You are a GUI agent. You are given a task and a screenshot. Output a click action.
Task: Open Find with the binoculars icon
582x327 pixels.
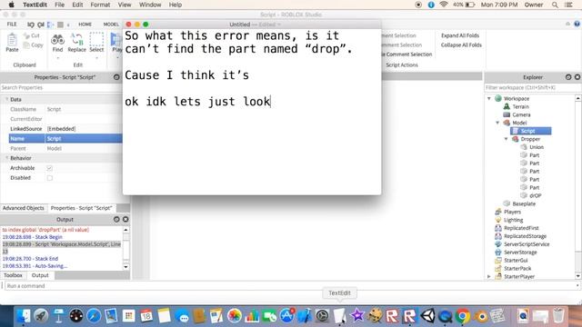point(57,39)
